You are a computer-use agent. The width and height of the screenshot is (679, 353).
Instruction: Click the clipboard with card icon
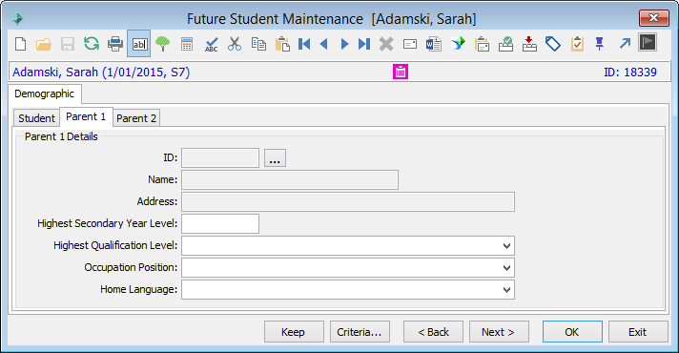[x=482, y=44]
